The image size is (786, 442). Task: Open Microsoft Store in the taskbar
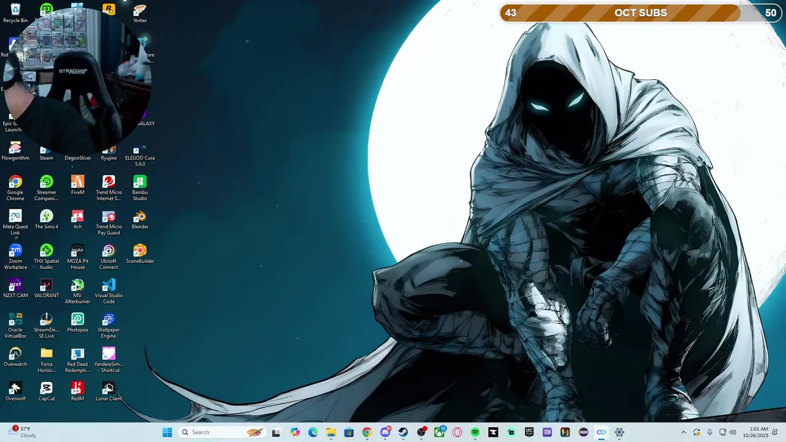coord(349,432)
